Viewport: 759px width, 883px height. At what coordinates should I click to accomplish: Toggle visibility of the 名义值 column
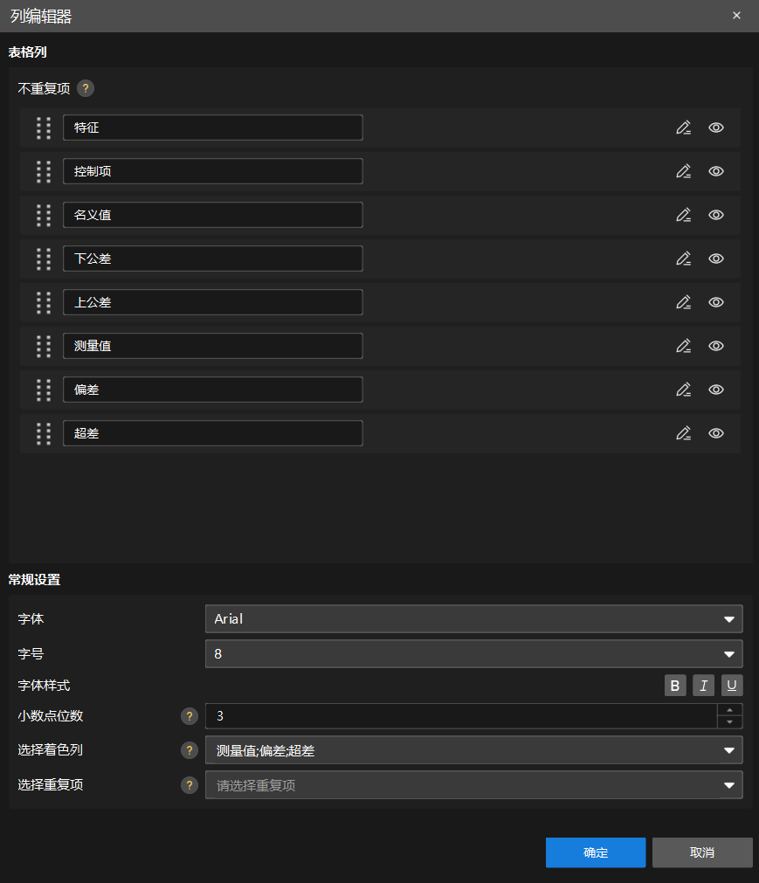coord(716,215)
